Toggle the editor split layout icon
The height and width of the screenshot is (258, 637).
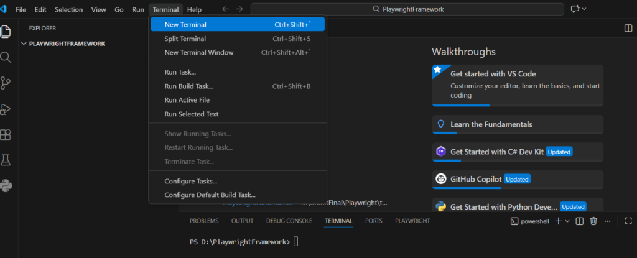coord(628,28)
